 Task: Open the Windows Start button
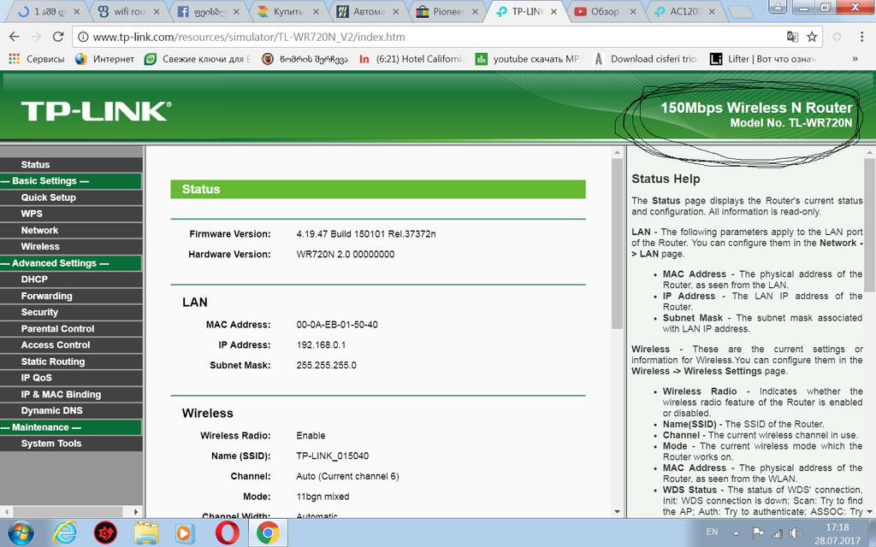21,533
